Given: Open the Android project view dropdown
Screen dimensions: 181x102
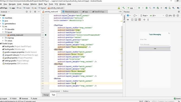Looking at the screenshot, I should 5,12.
